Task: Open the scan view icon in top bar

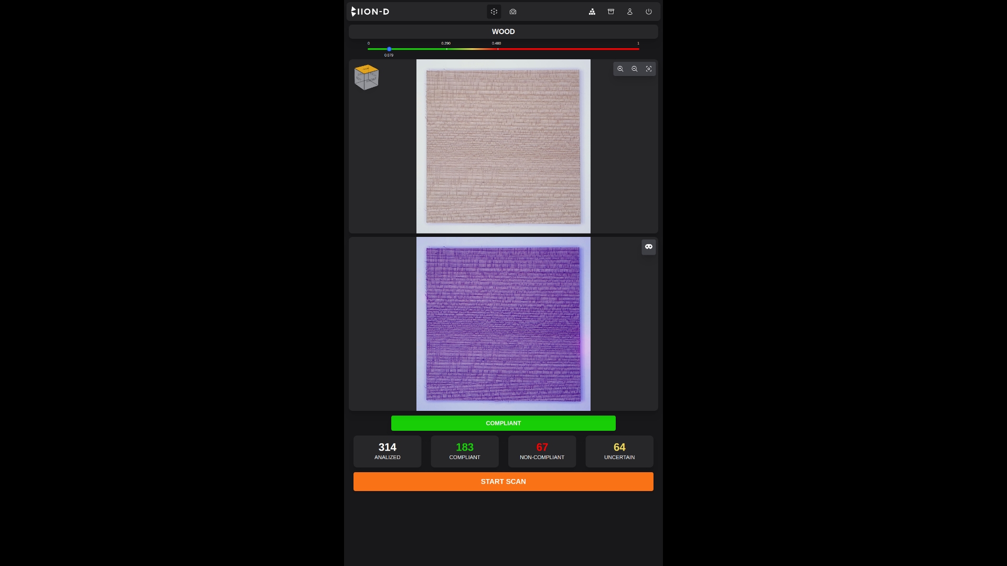Action: pos(494,12)
